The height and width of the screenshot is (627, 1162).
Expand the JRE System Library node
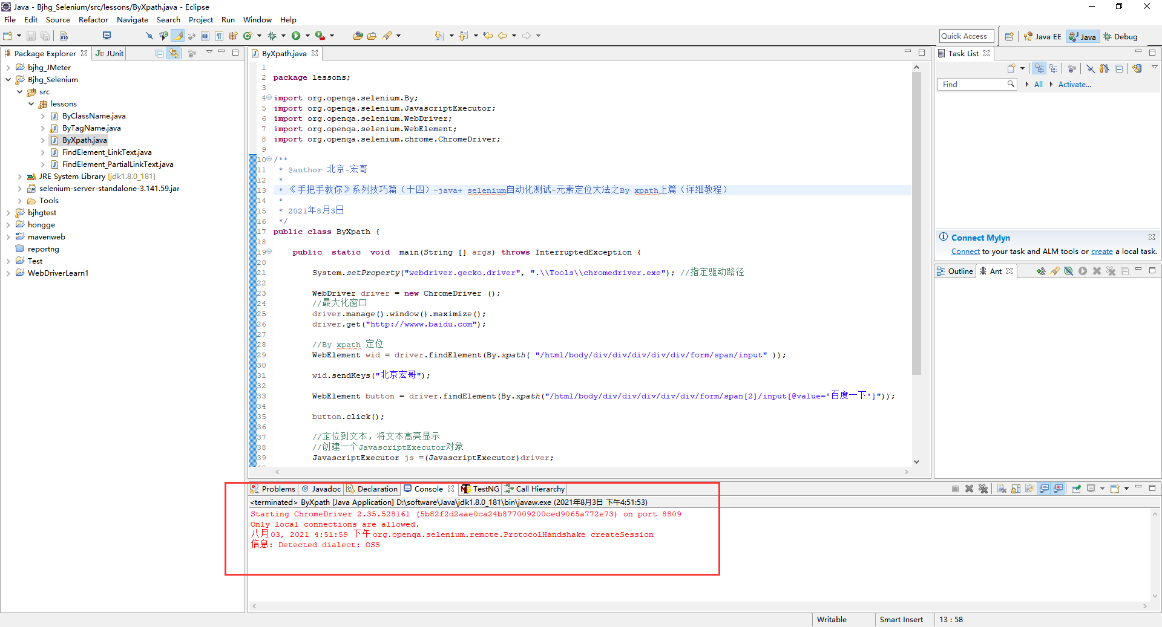pyautogui.click(x=19, y=177)
